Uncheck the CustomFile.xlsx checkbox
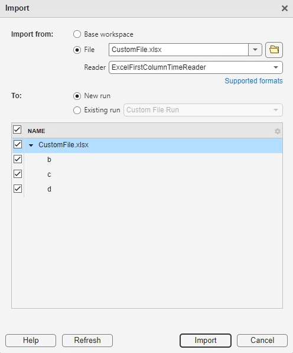Image resolution: width=293 pixels, height=353 pixels. (x=18, y=144)
